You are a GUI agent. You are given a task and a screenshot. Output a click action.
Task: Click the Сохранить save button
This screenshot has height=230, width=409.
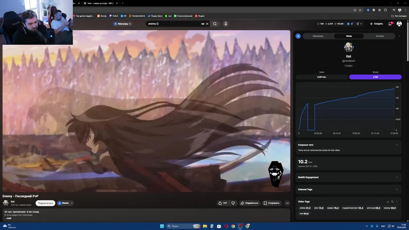[272, 203]
